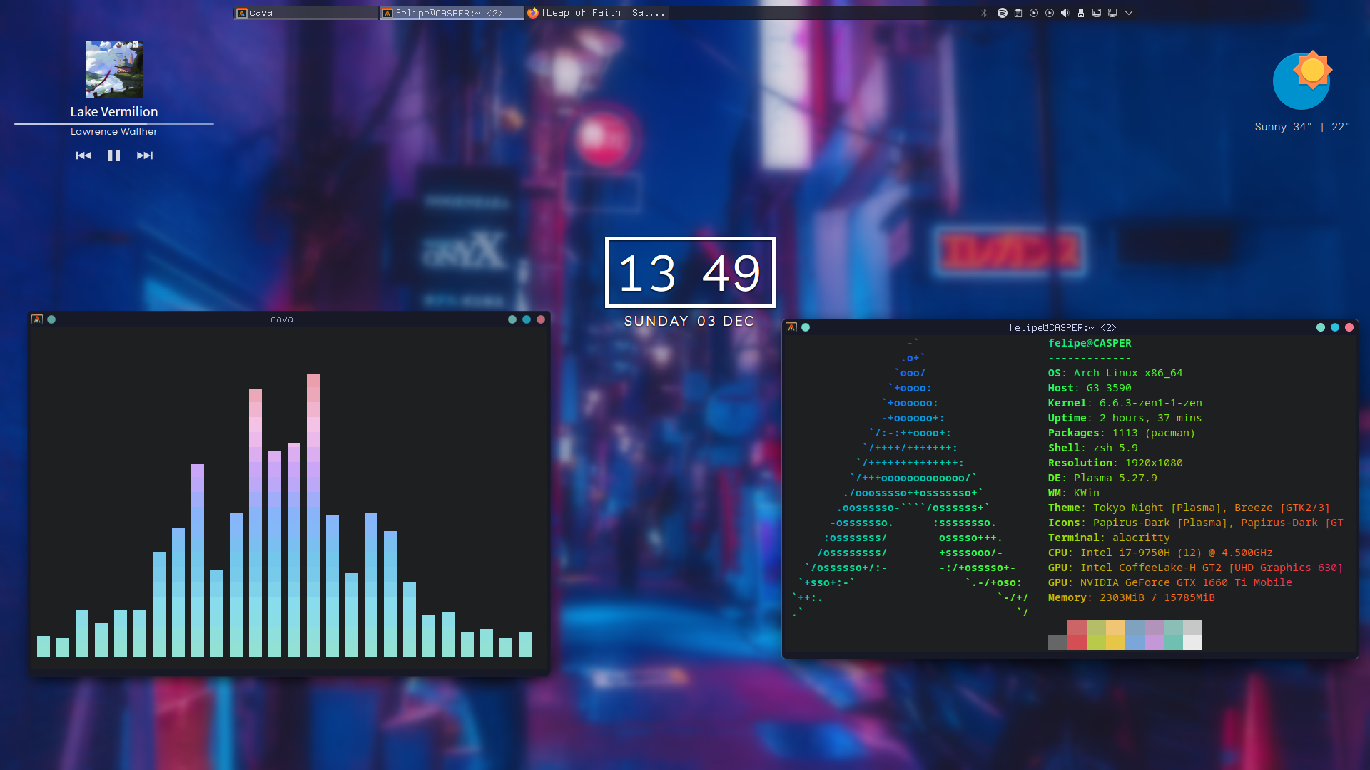Skip to next track in media widget
The height and width of the screenshot is (770, 1370).
point(145,155)
